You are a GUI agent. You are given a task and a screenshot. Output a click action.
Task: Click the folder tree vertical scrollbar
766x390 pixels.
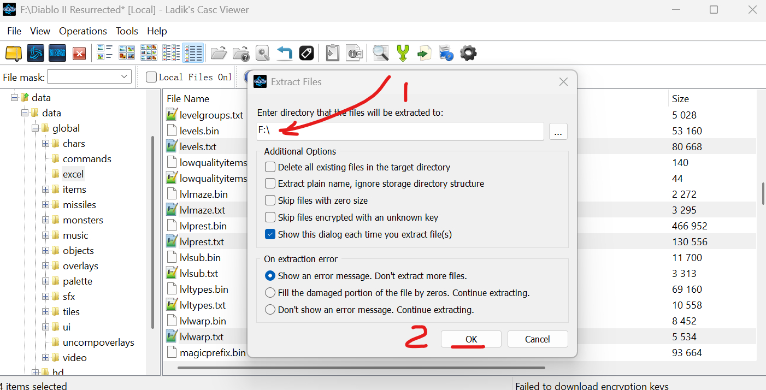tap(152, 232)
